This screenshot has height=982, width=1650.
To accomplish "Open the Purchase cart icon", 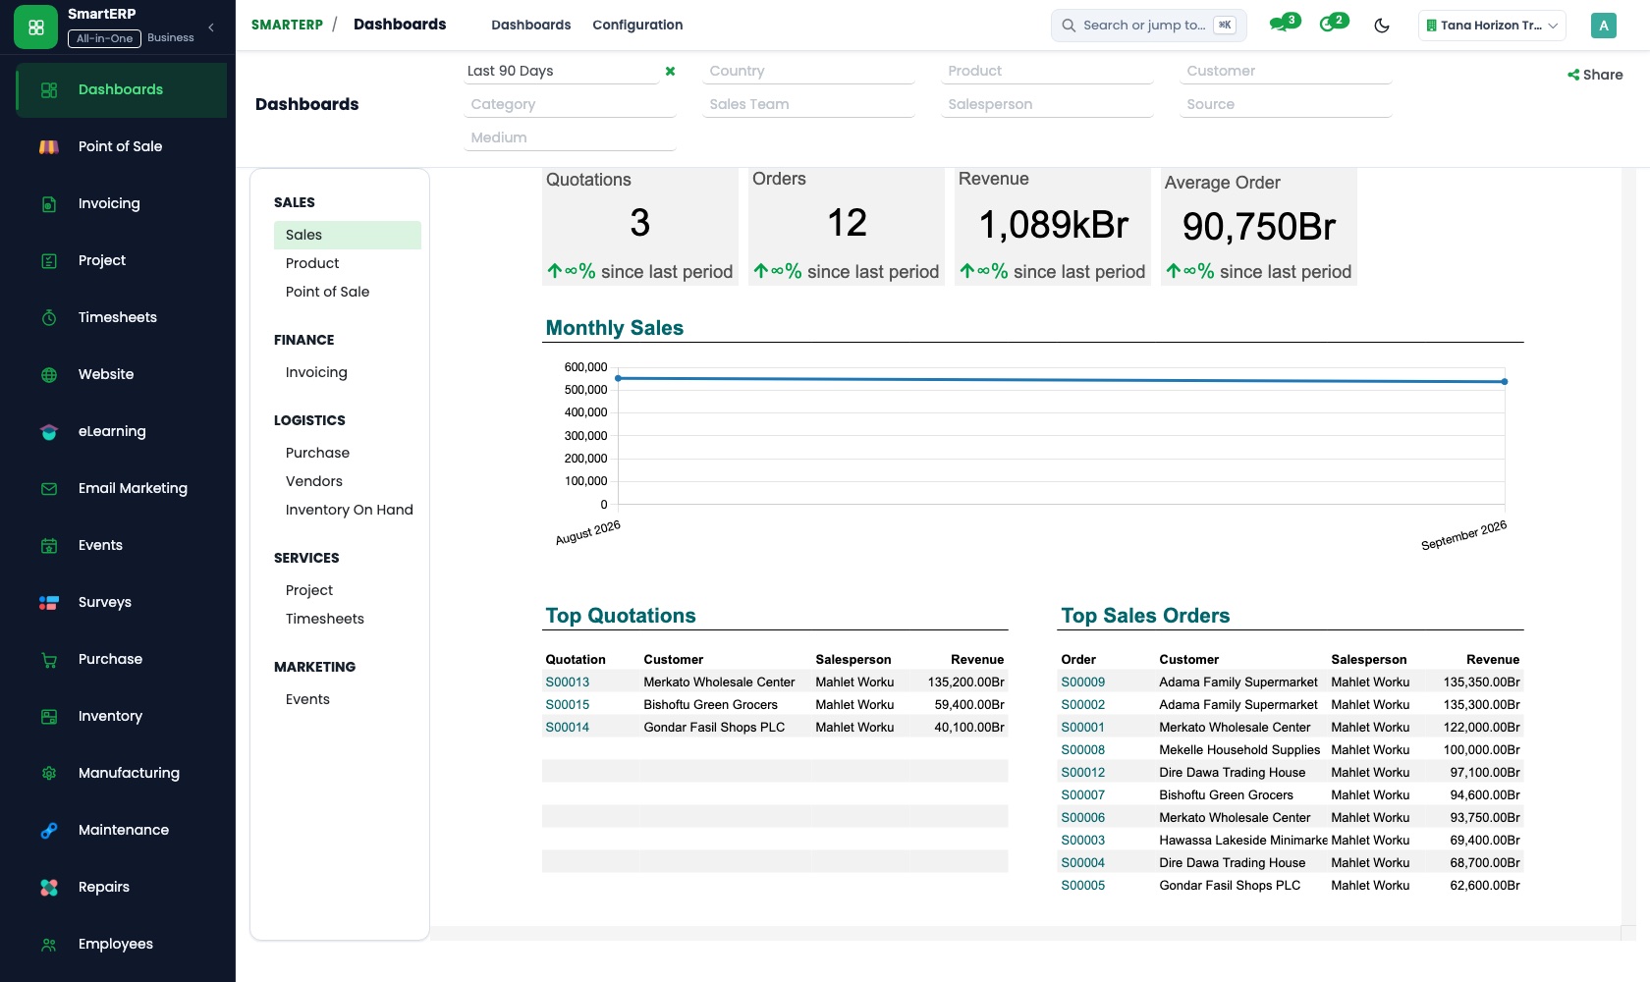I will tap(49, 659).
